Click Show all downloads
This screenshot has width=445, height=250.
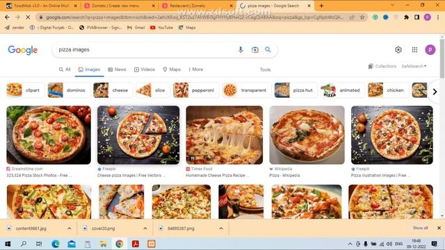point(420,228)
